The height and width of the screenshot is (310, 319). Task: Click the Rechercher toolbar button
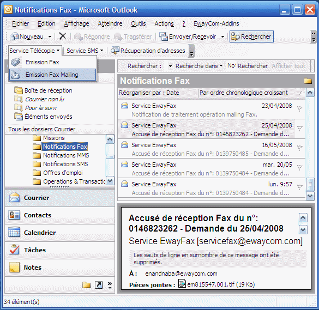[251, 37]
